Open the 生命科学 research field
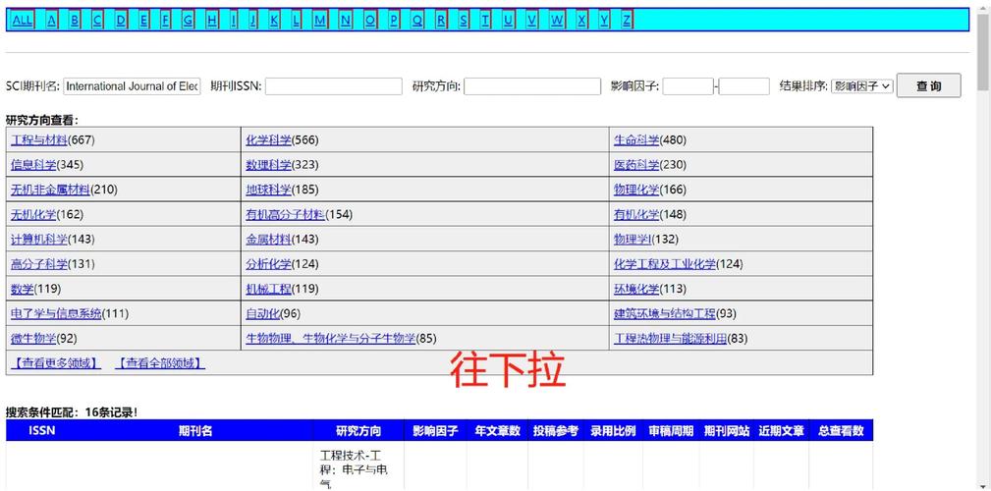This screenshot has width=991, height=491. pyautogui.click(x=636, y=139)
